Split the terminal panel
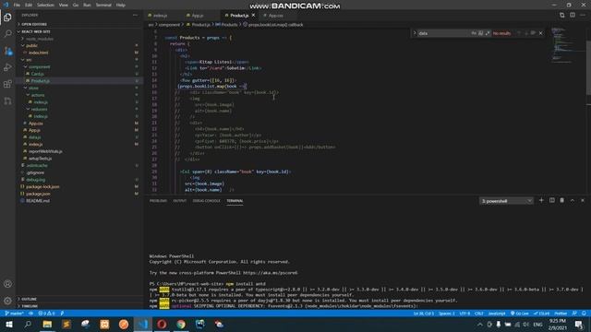 click(552, 201)
